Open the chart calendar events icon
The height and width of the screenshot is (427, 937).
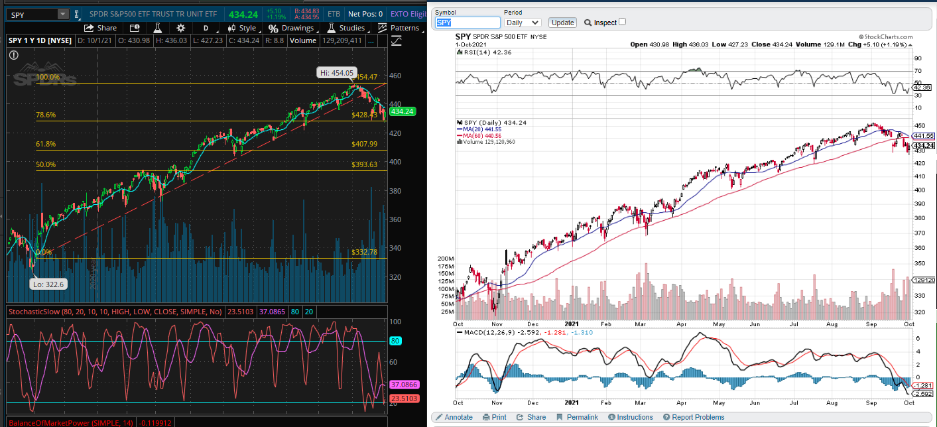click(135, 28)
